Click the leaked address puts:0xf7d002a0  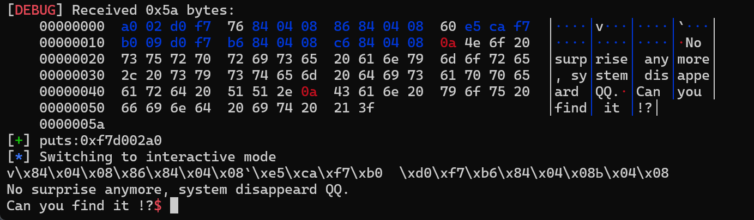click(x=101, y=141)
